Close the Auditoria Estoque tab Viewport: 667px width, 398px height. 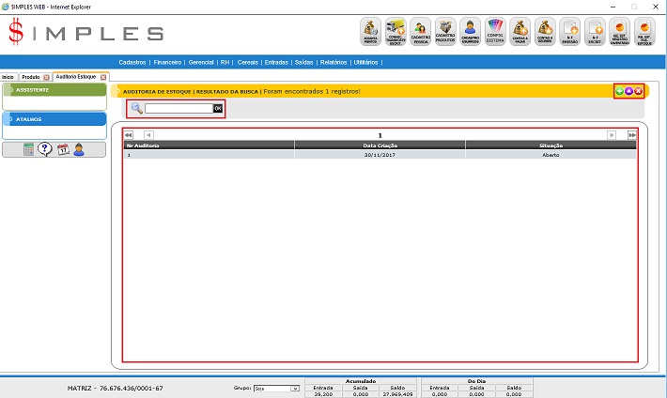101,76
